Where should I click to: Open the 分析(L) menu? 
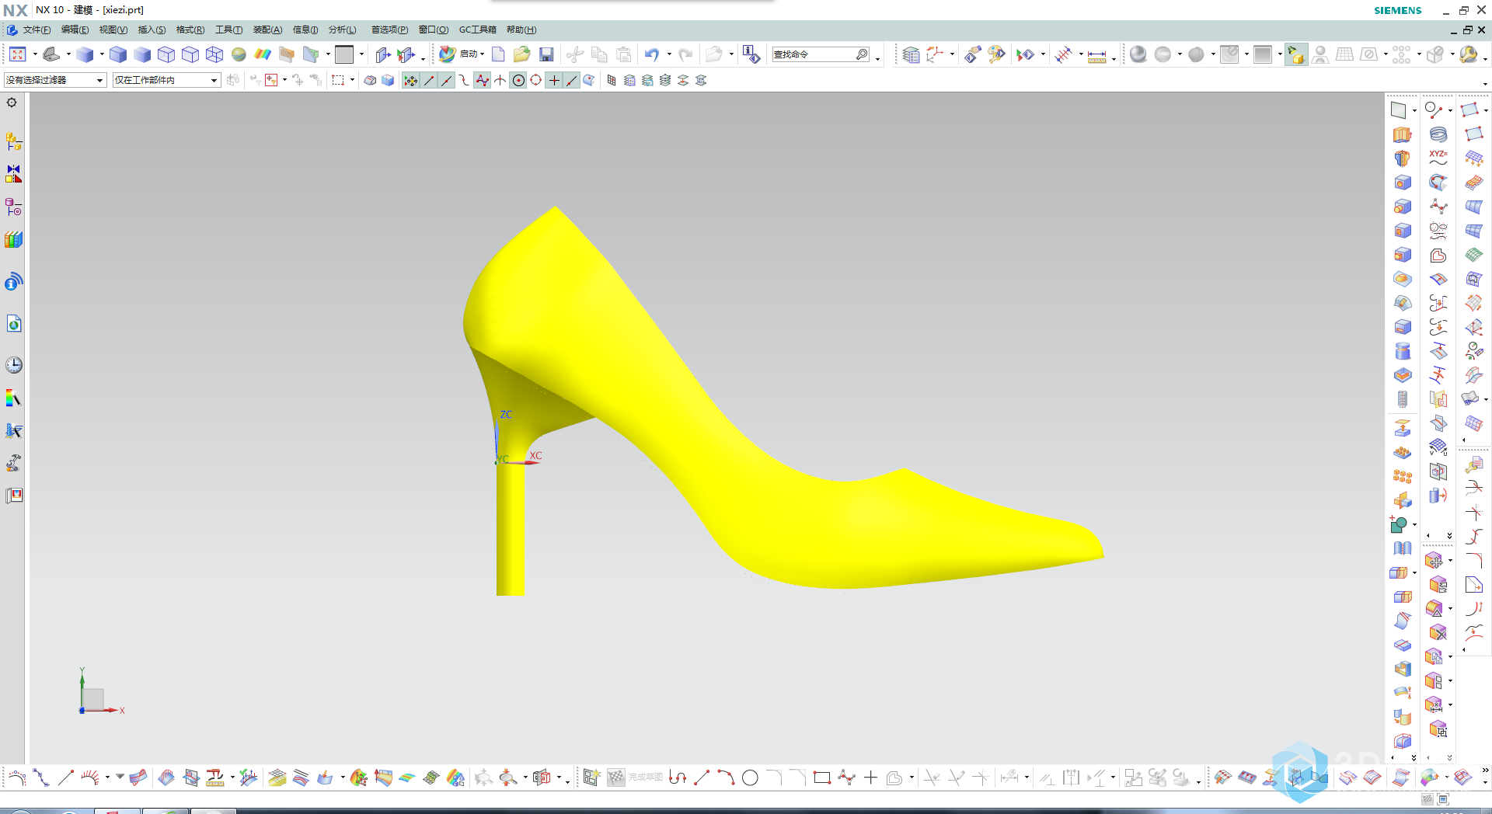pos(342,30)
